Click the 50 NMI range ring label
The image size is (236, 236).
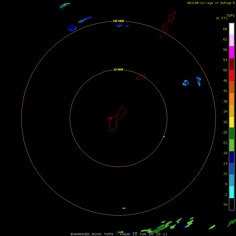(118, 69)
